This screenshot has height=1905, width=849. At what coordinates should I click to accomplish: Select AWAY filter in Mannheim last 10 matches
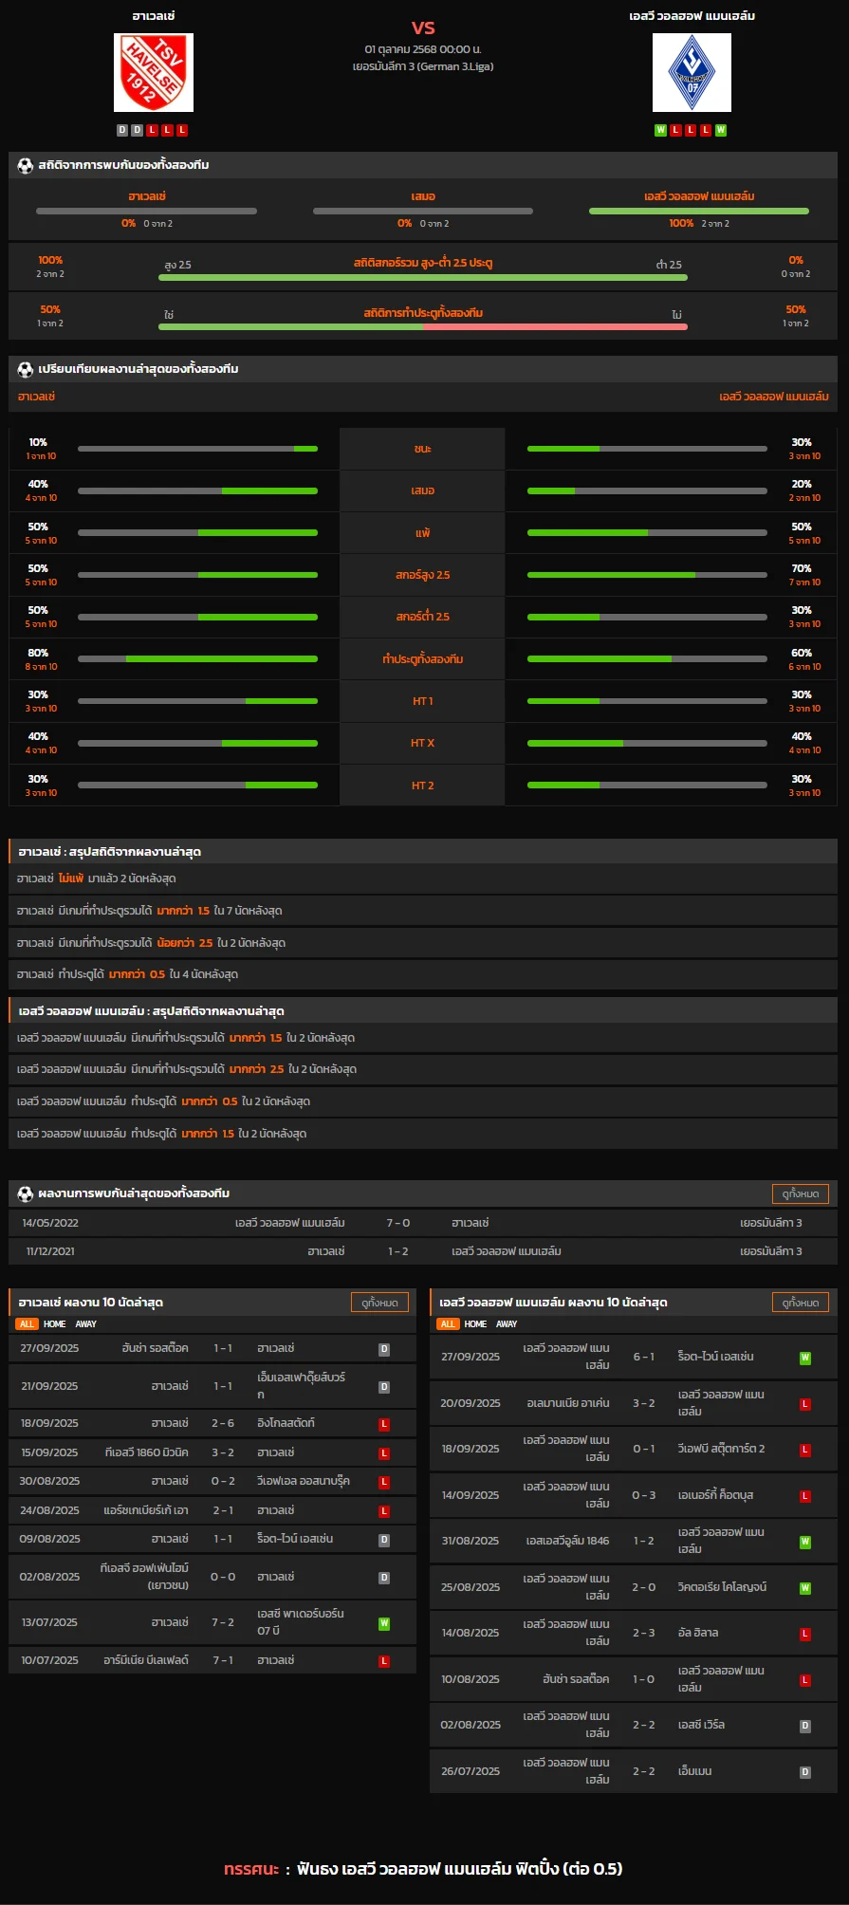507,1324
